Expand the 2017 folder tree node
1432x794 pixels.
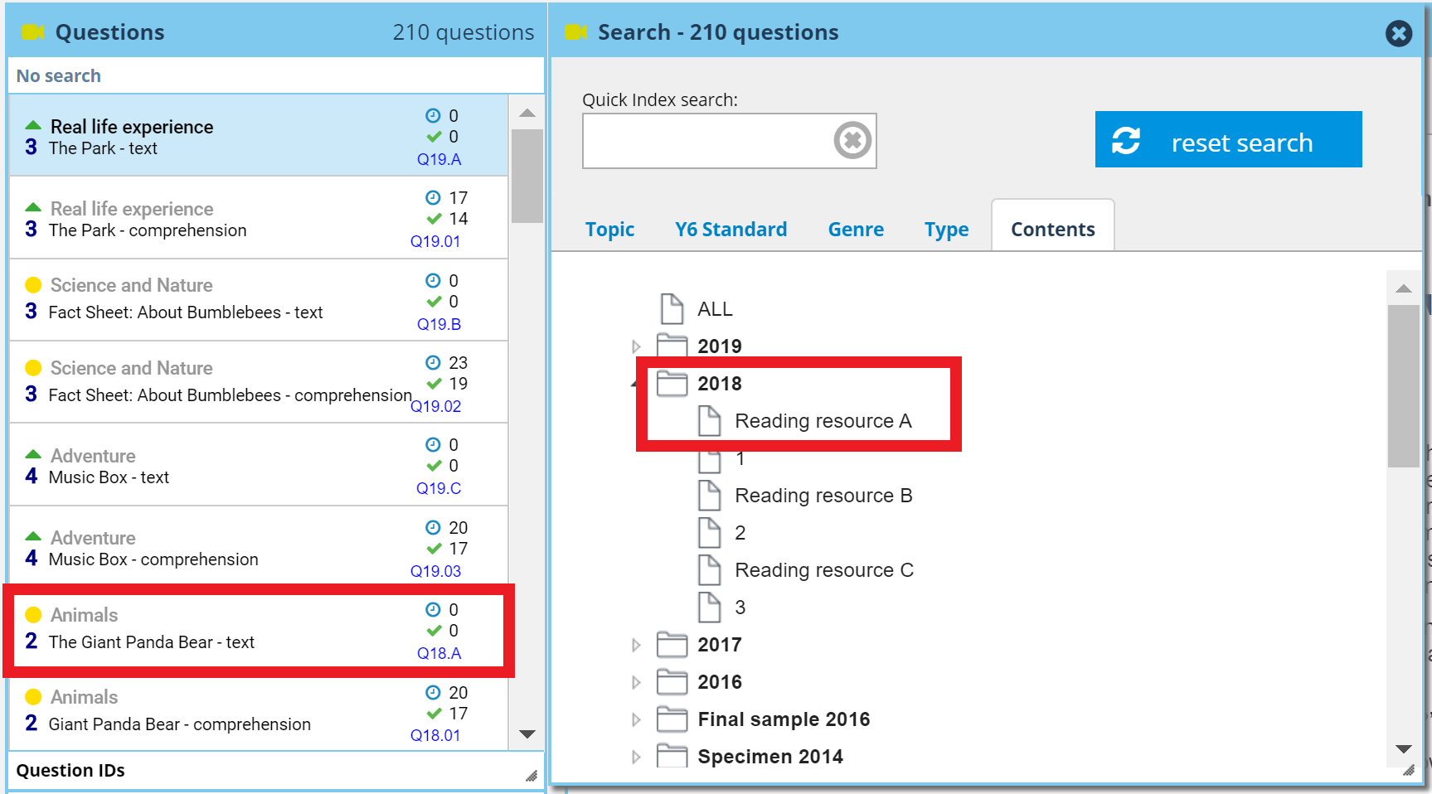636,645
